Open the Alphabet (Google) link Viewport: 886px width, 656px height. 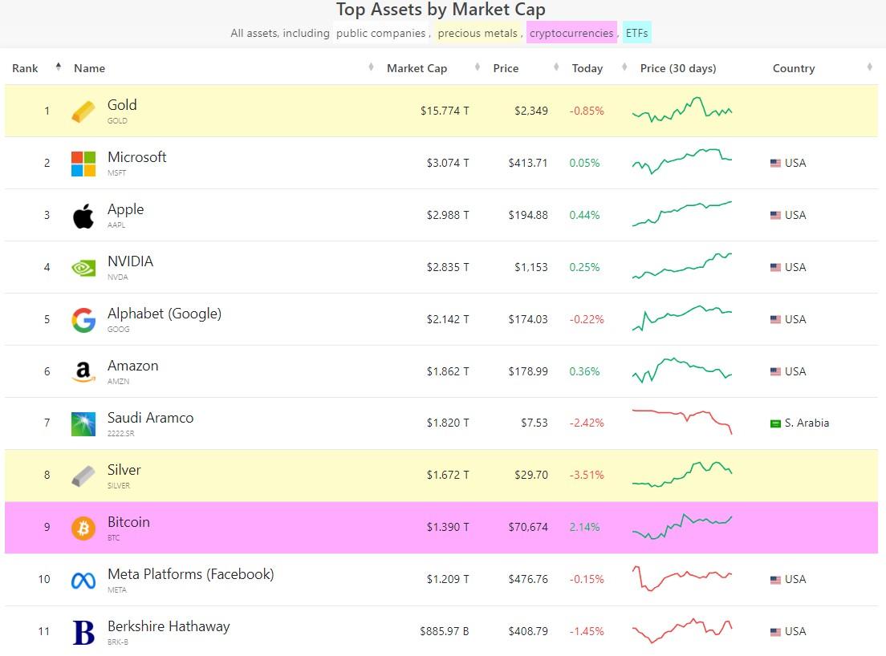pyautogui.click(x=165, y=314)
